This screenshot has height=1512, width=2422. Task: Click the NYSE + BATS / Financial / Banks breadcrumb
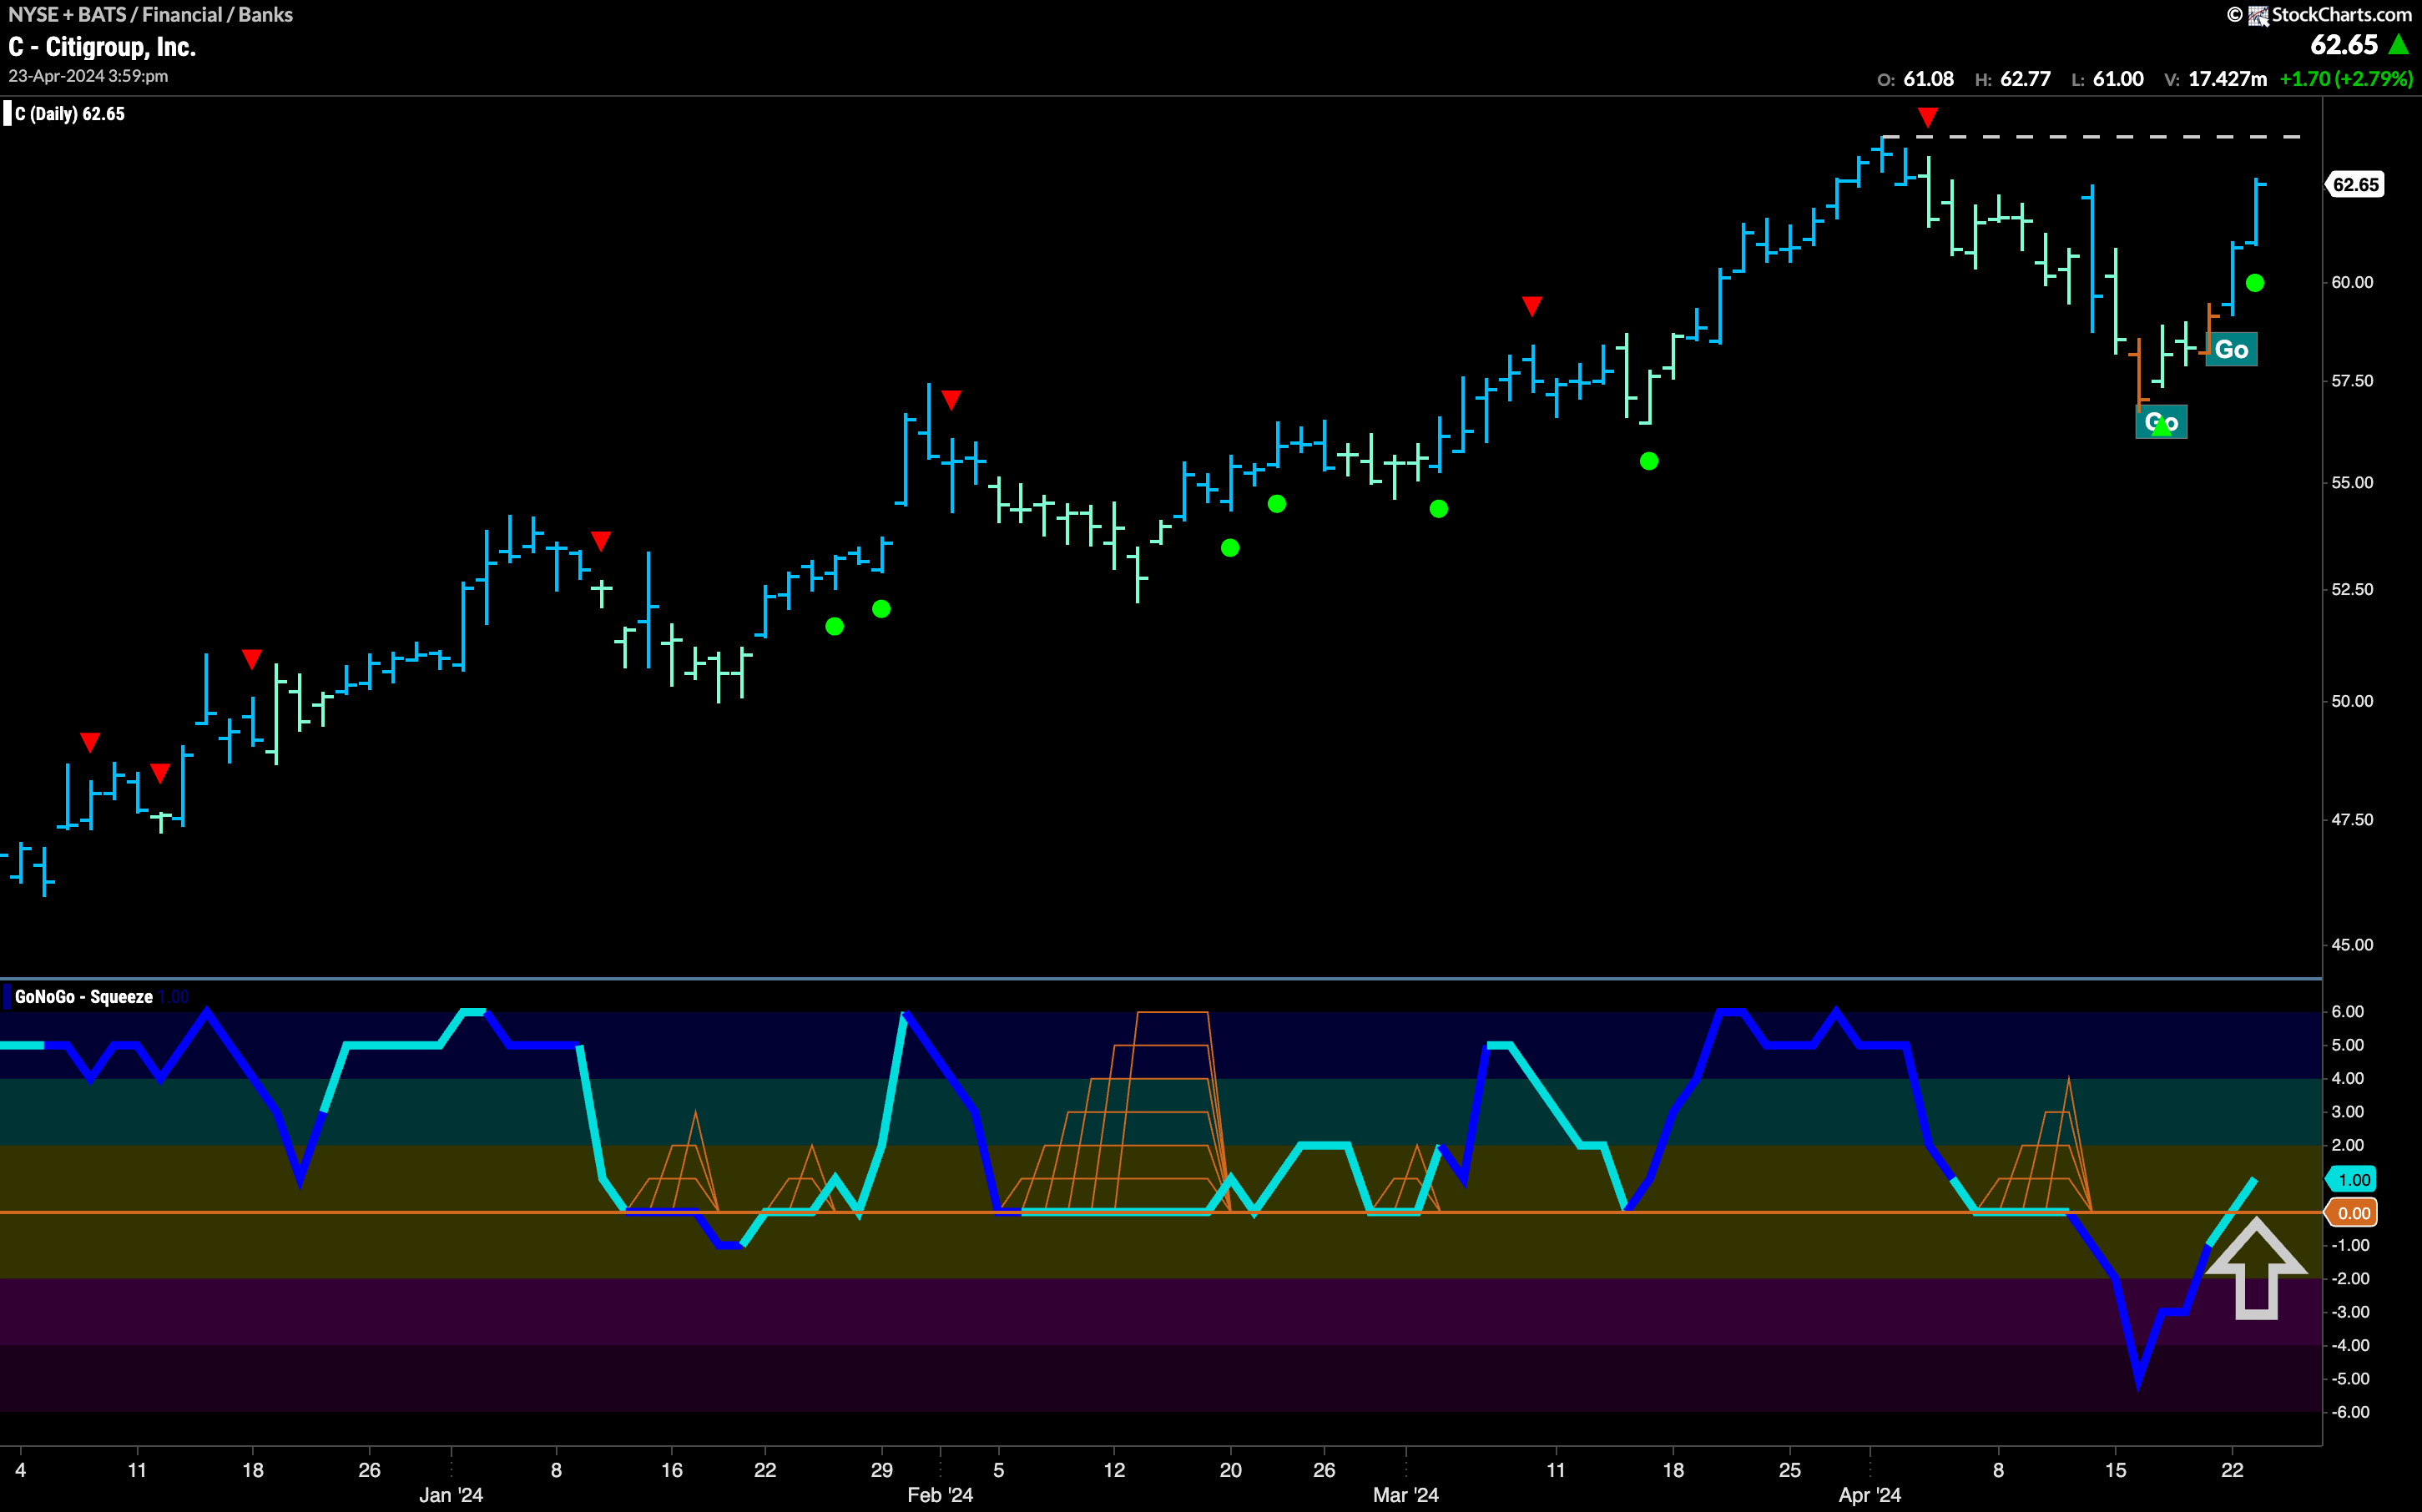pos(151,14)
